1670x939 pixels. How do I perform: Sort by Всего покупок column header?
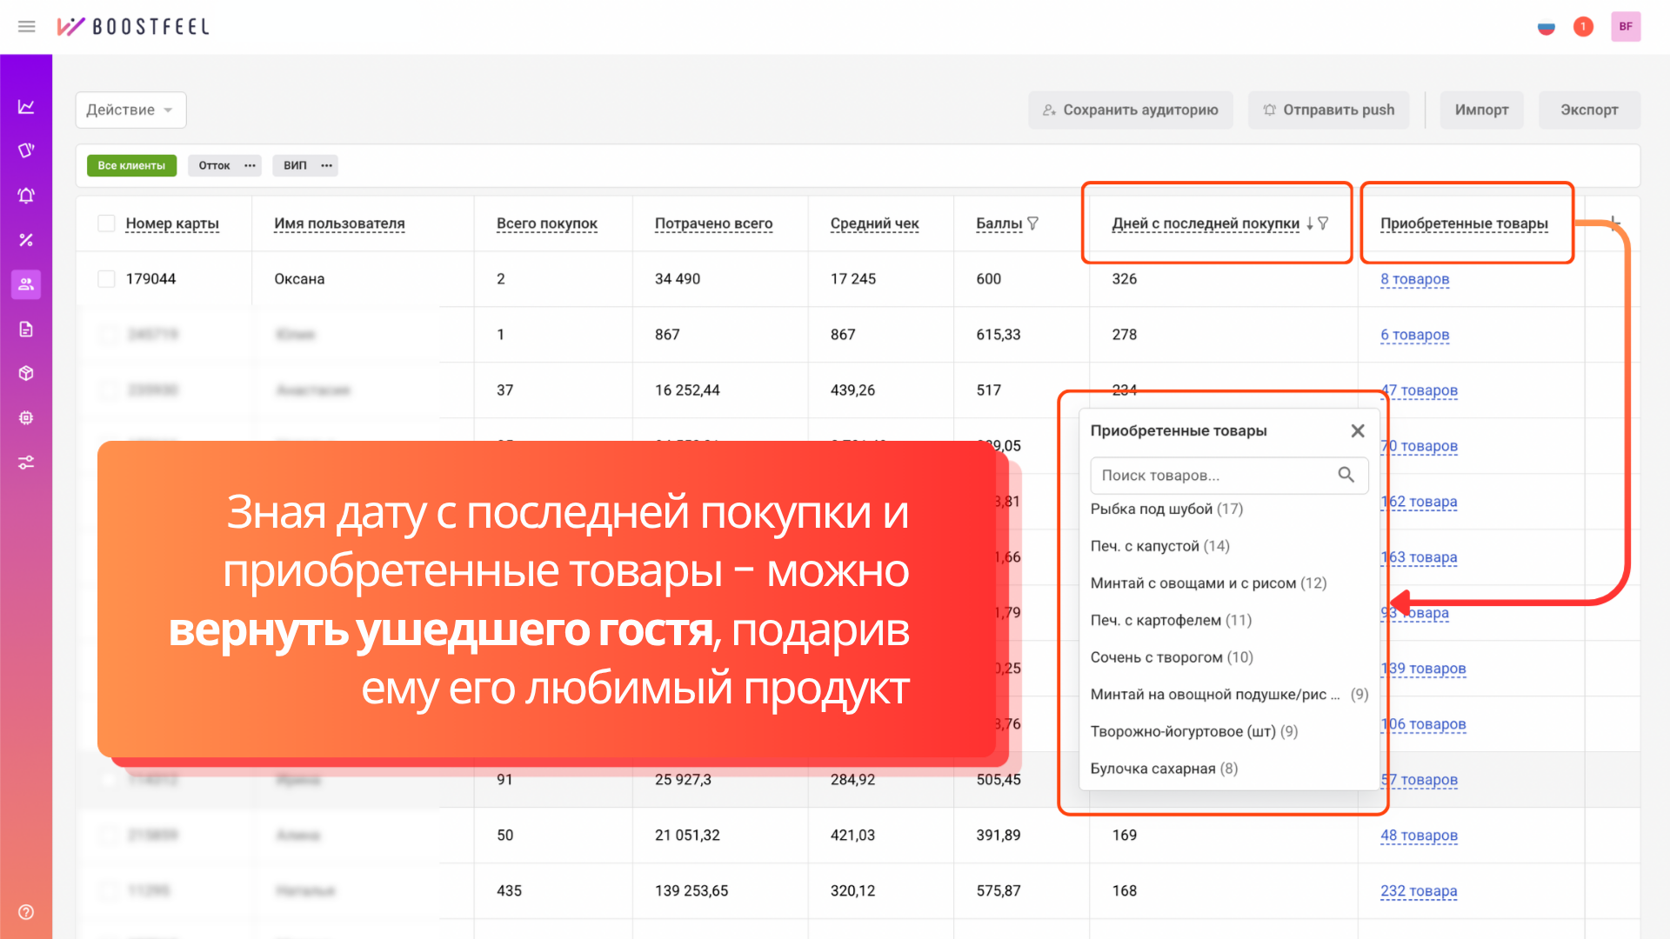pyautogui.click(x=547, y=223)
